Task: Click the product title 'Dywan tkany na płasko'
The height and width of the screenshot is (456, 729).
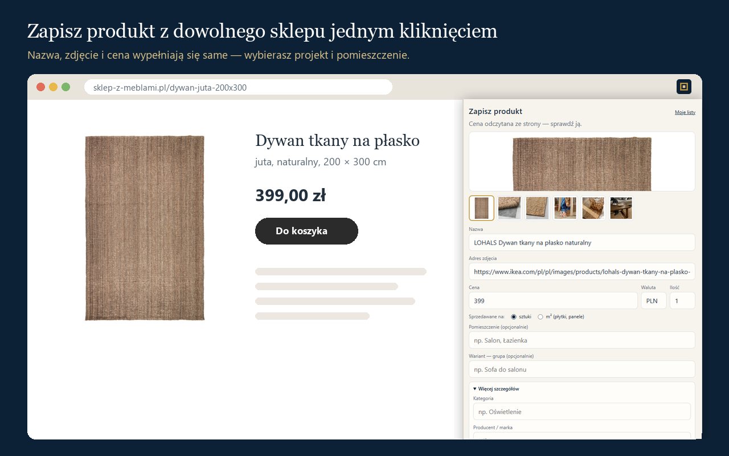Action: tap(337, 140)
